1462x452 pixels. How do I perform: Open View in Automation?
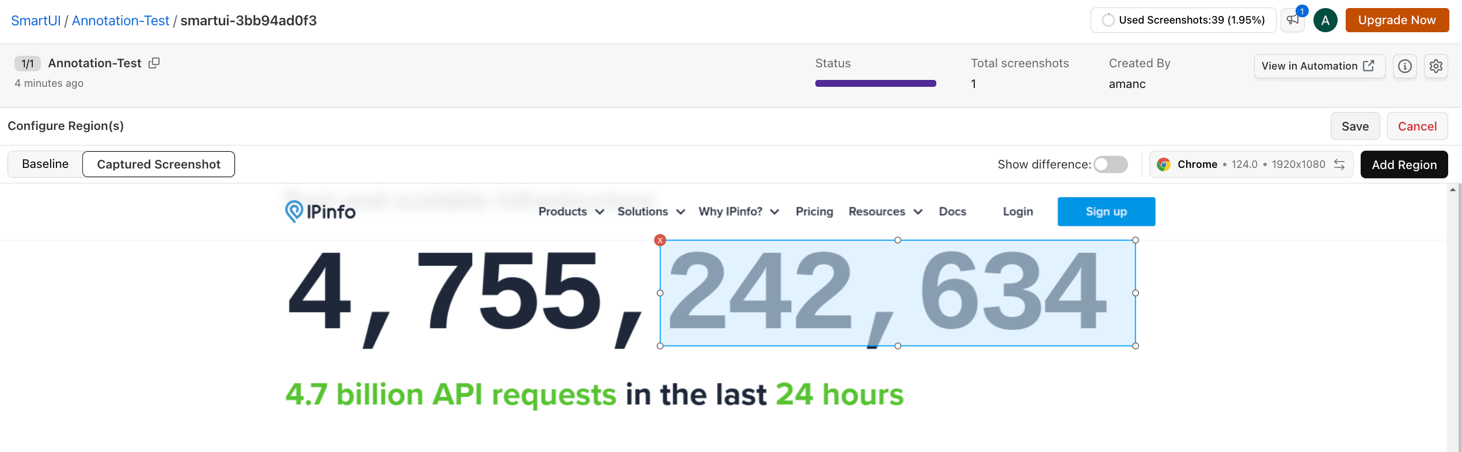(x=1319, y=66)
